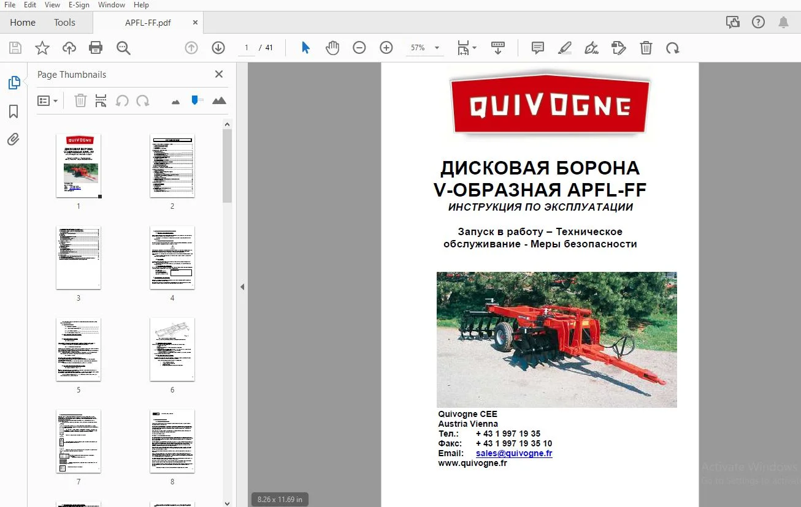
Task: Select the page 6 thumbnail
Action: click(172, 349)
